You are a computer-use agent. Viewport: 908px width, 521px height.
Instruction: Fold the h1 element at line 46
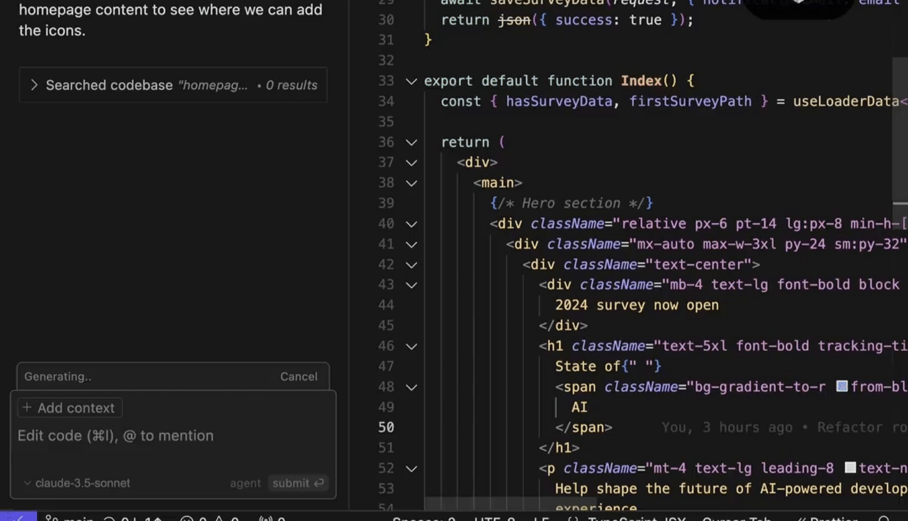411,346
